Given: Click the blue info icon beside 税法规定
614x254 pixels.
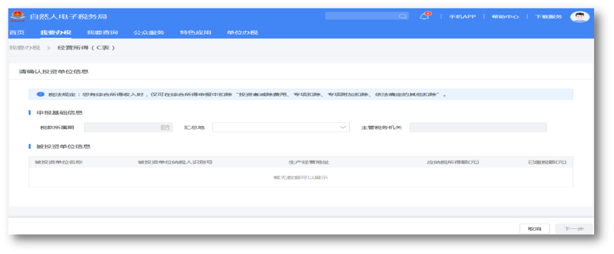Looking at the screenshot, I should pos(41,94).
